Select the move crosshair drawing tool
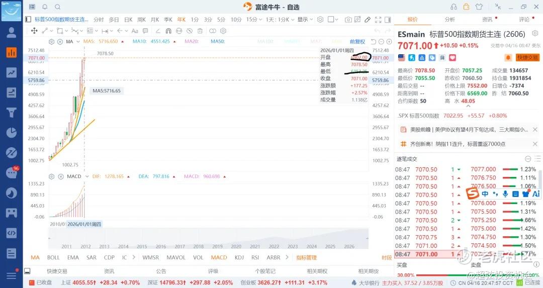 tap(34, 31)
